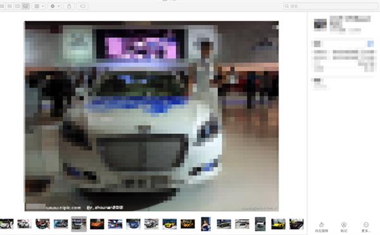The image size is (380, 235).
Task: Click the small file preview icon in the info pane
Action: point(320,24)
